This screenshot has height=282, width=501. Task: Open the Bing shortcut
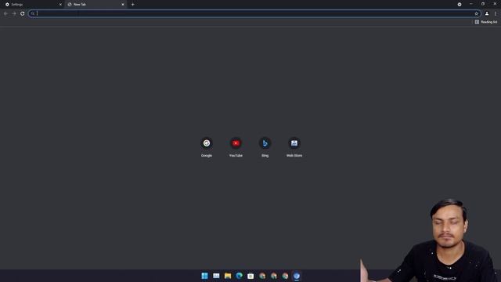(x=265, y=146)
